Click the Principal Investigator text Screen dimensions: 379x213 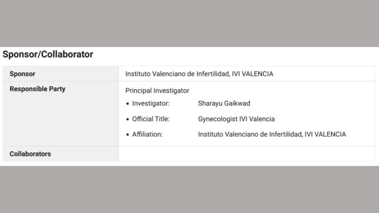(157, 91)
